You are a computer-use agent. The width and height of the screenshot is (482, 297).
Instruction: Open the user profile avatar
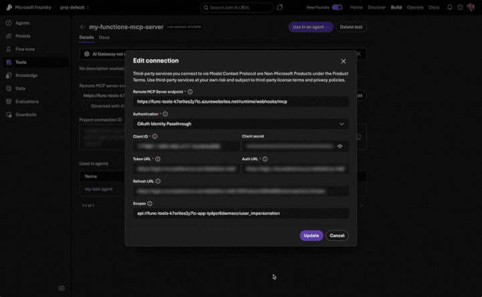(x=471, y=7)
